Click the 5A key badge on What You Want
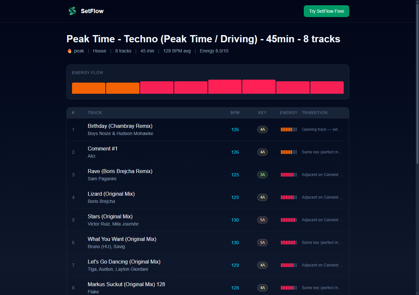The width and height of the screenshot is (419, 295). click(x=262, y=243)
